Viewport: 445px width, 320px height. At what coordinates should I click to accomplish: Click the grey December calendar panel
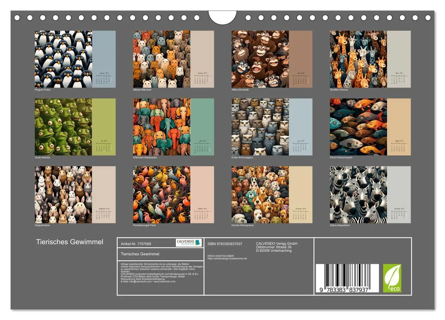point(399,195)
